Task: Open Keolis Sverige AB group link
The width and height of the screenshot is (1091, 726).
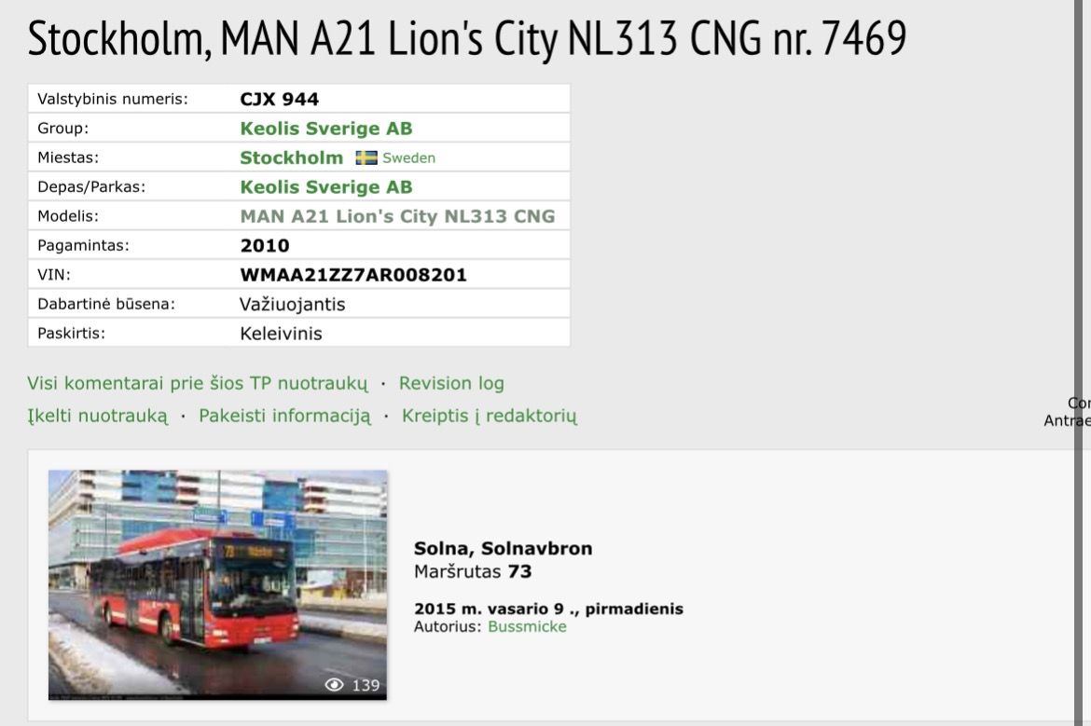Action: pyautogui.click(x=325, y=129)
